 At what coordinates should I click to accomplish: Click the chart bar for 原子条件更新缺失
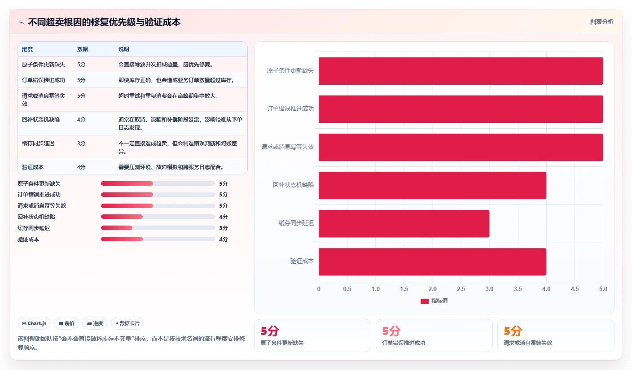pyautogui.click(x=461, y=71)
